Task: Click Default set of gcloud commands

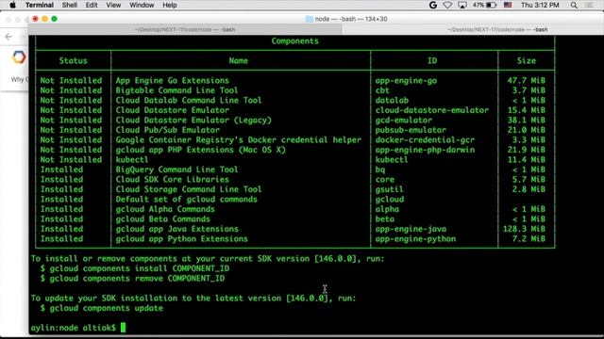Action: tap(187, 200)
